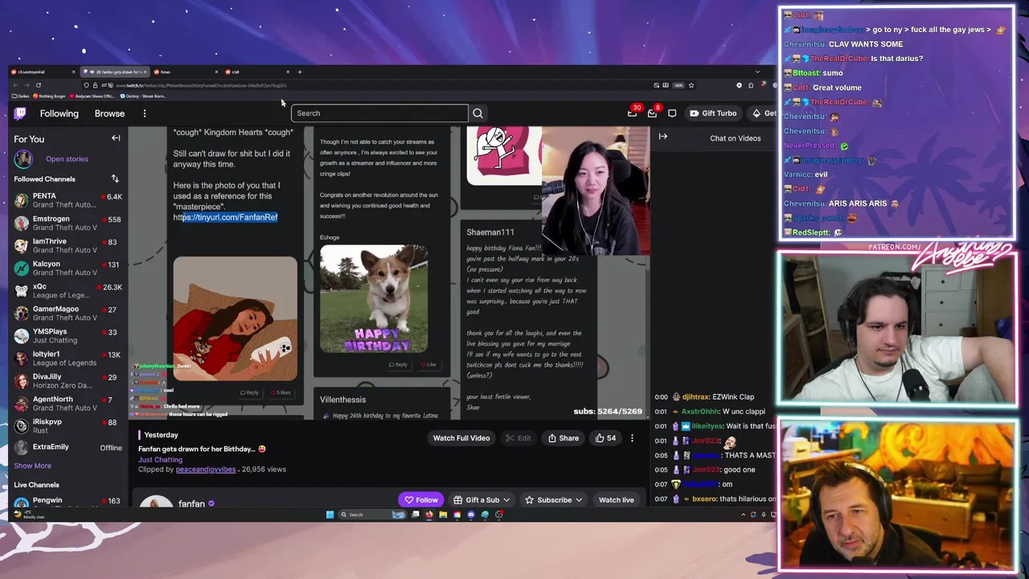Open iRiskpvp channel row
1029x579 pixels.
coord(68,425)
